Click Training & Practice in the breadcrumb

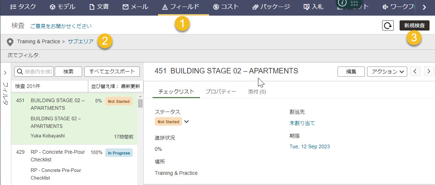39,42
